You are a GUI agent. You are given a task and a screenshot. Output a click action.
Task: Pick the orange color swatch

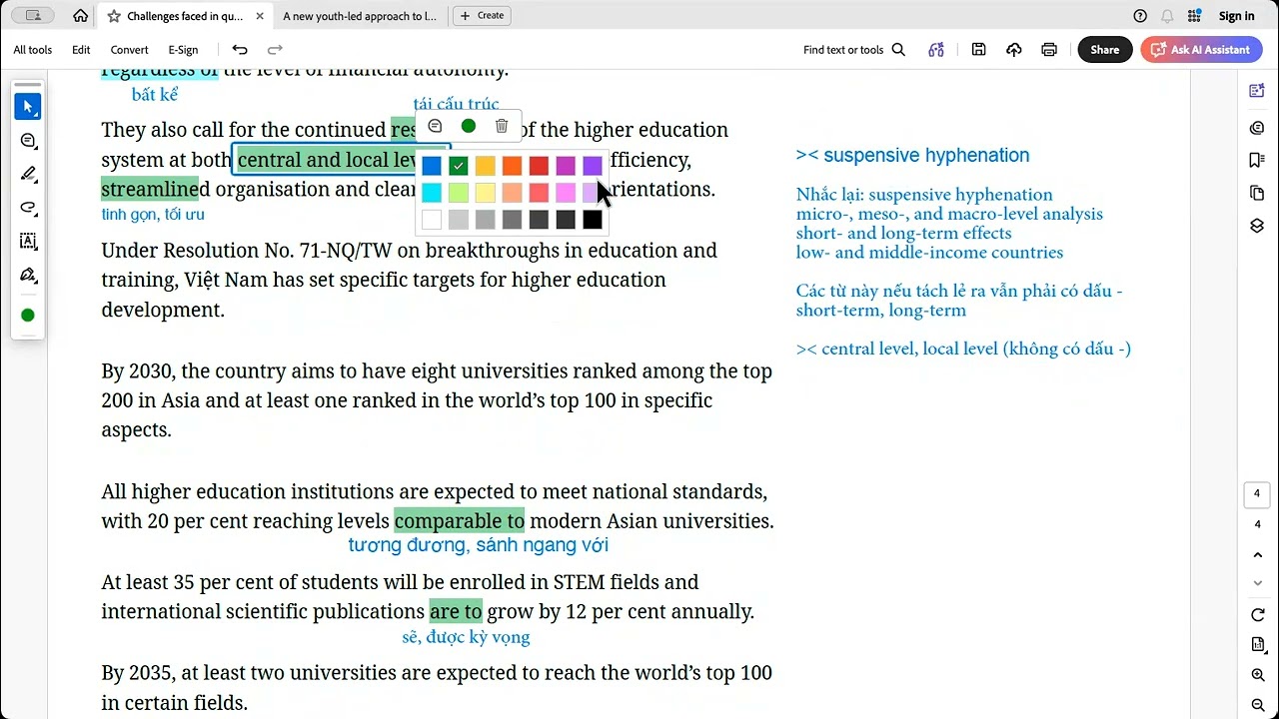click(x=513, y=166)
